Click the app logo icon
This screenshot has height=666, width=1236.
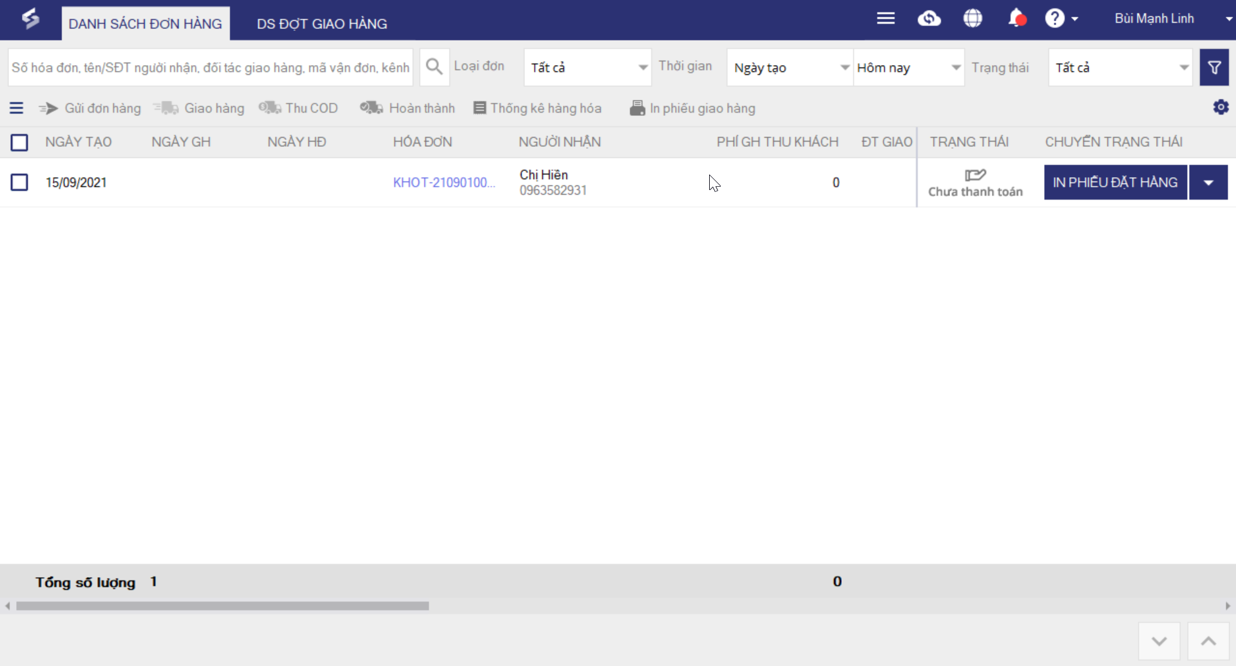coord(30,19)
